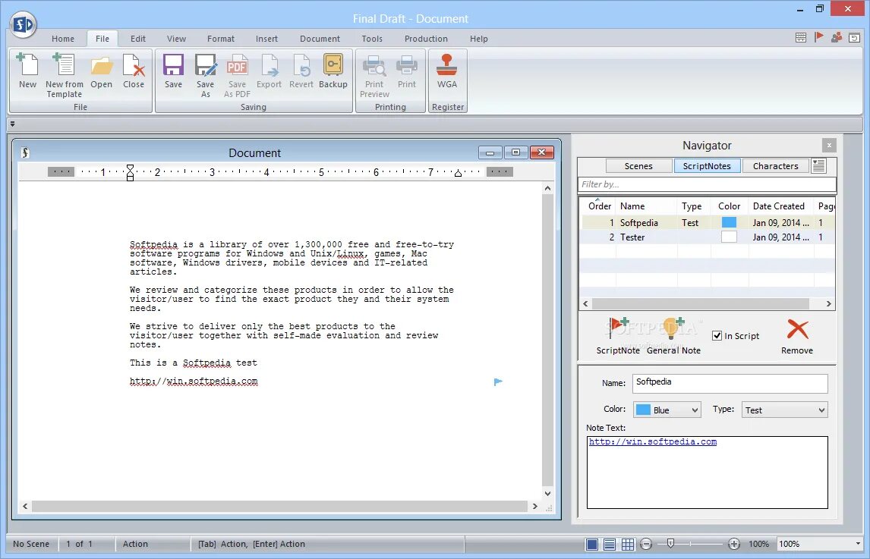The height and width of the screenshot is (559, 870).
Task: Open the Final Draft application logo menu
Action: click(24, 25)
